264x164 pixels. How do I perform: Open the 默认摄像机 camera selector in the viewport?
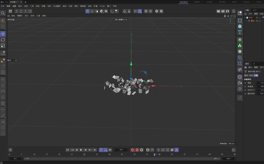[x=121, y=20]
